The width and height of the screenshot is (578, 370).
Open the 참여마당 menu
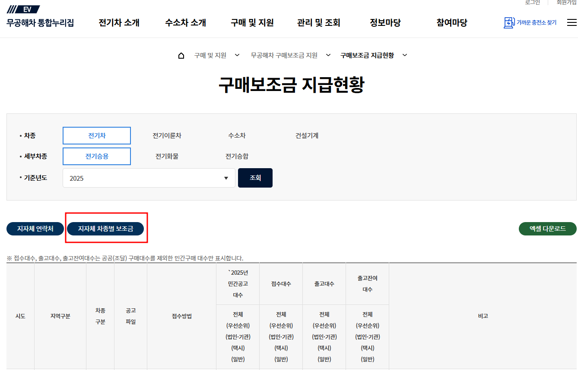pyautogui.click(x=451, y=23)
